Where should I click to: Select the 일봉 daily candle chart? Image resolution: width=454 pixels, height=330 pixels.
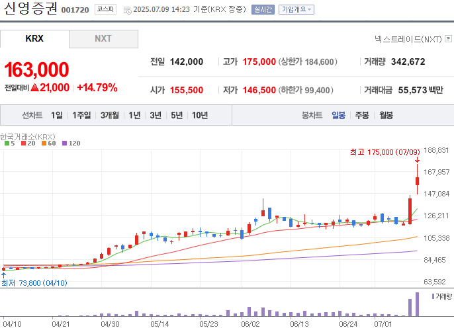tap(338, 115)
